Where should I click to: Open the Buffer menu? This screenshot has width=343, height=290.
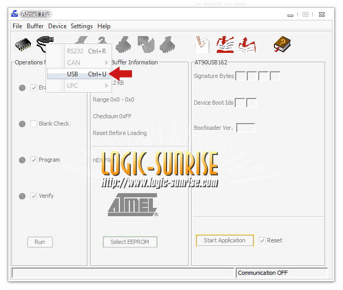click(x=35, y=26)
